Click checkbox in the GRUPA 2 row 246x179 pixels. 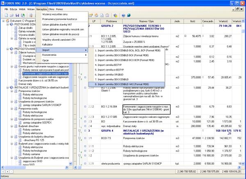point(85,25)
